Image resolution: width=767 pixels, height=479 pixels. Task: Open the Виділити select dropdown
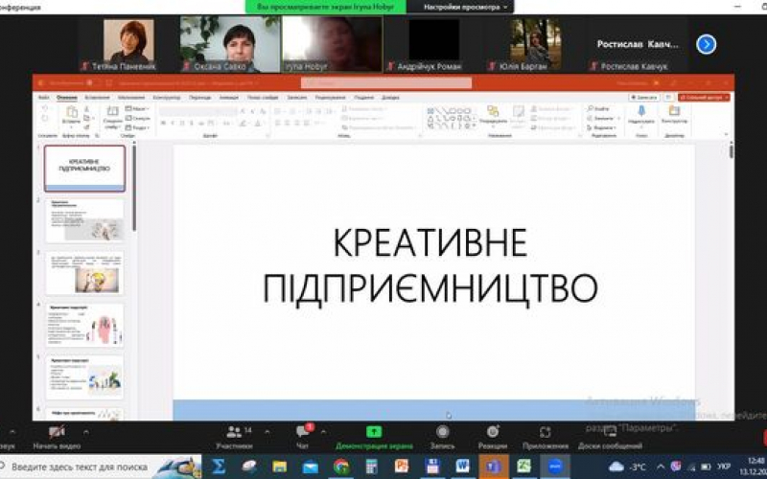(602, 127)
